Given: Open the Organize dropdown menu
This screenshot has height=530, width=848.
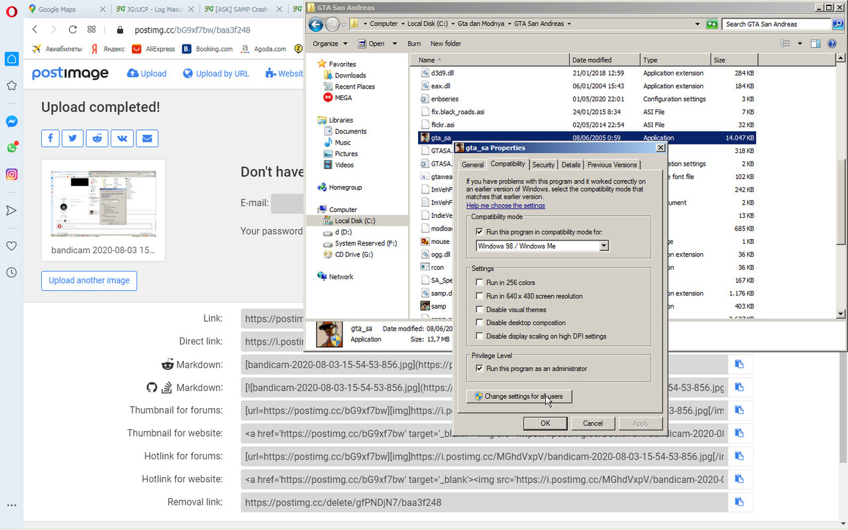Looking at the screenshot, I should click(x=329, y=44).
